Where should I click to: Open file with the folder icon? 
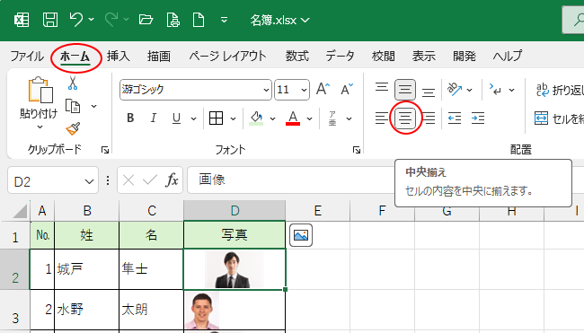click(x=146, y=20)
